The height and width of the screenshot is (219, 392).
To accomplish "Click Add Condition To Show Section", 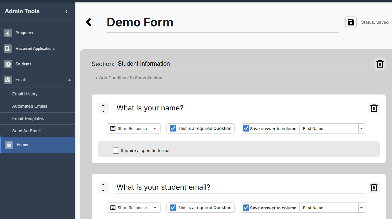I will point(129,78).
